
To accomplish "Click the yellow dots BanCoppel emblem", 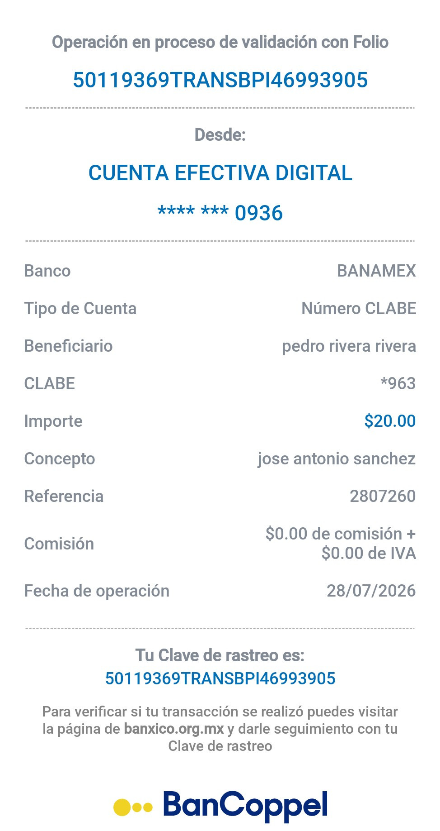I will pyautogui.click(x=133, y=807).
